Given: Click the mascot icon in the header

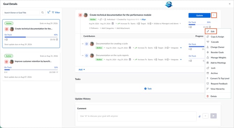Looking at the screenshot, I should click(x=169, y=4).
